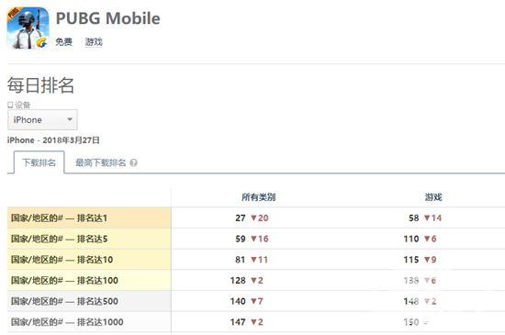Image resolution: width=505 pixels, height=335 pixels.
Task: Select the 所有类别 column header
Action: pos(259,197)
